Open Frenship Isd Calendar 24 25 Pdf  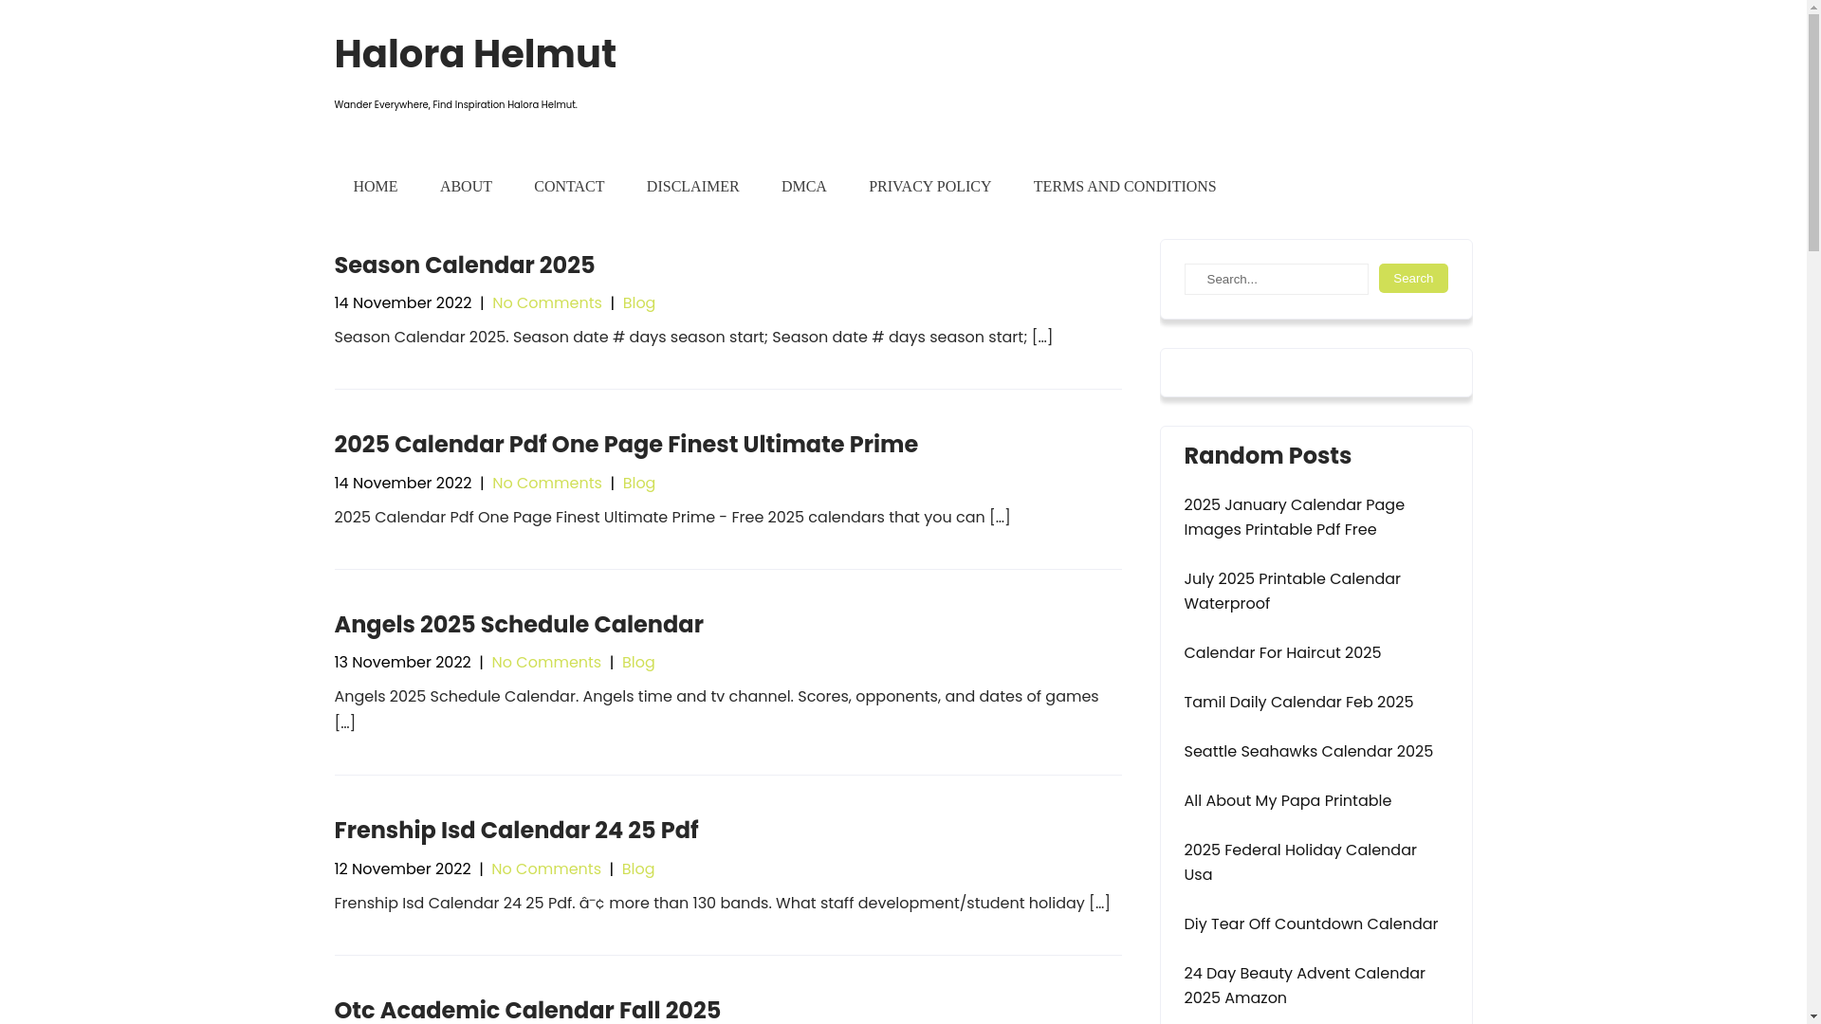point(515,831)
